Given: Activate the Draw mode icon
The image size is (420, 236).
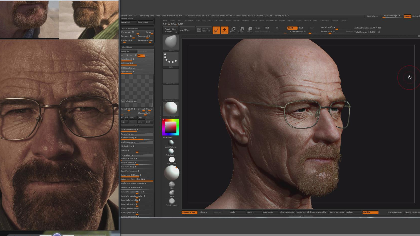Looking at the screenshot, I should [x=224, y=30].
